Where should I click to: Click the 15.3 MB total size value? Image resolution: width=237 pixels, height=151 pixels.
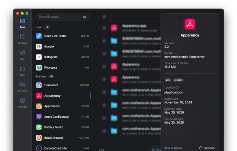click(x=170, y=67)
